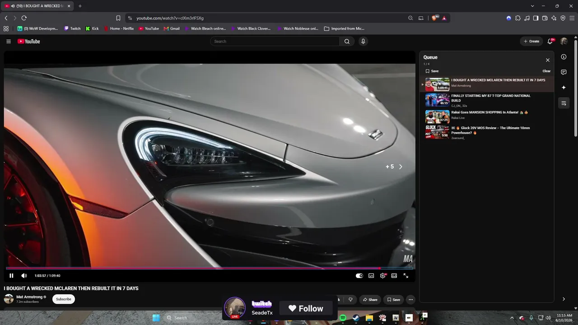Open the video info side panel

click(x=564, y=57)
